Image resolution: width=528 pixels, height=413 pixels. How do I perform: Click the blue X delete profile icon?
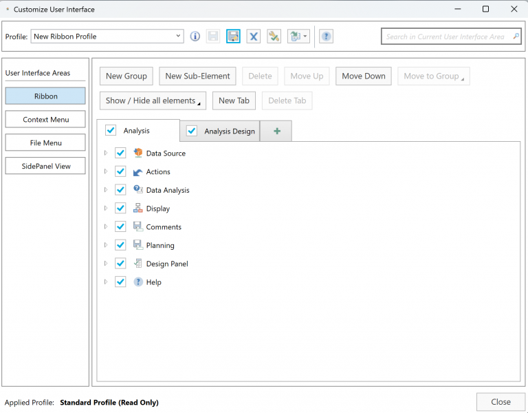254,36
